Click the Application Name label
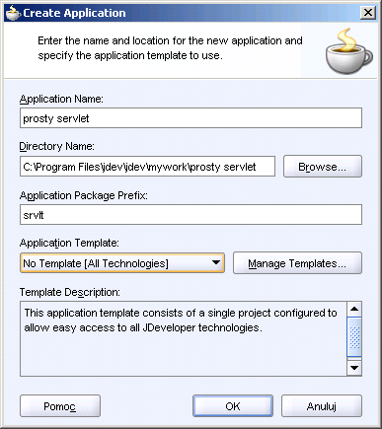The height and width of the screenshot is (429, 382). click(x=61, y=99)
